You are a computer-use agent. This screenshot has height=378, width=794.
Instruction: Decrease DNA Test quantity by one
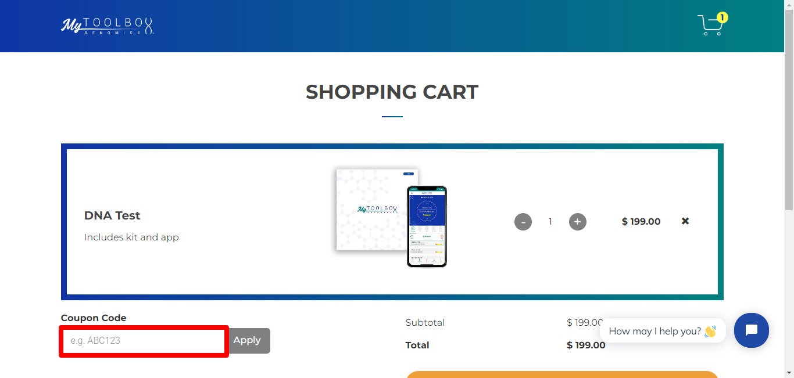coord(523,221)
